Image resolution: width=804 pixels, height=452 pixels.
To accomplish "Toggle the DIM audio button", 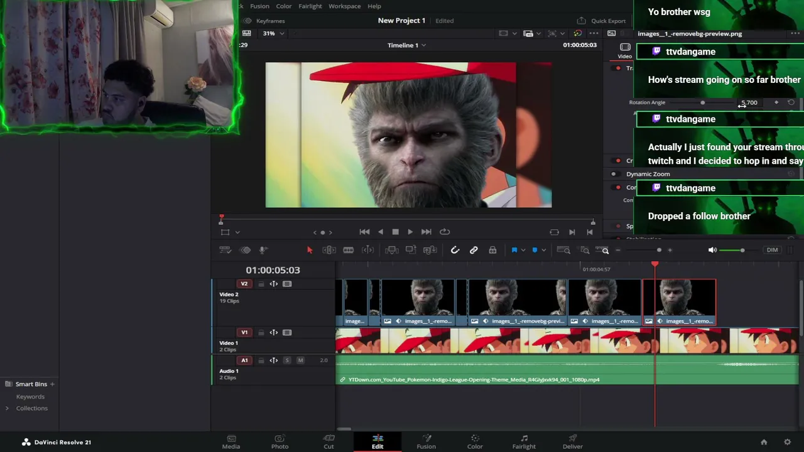I will point(772,250).
